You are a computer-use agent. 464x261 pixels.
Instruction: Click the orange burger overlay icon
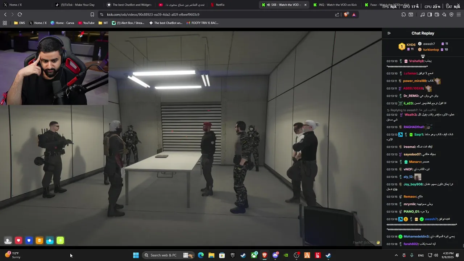click(x=40, y=240)
